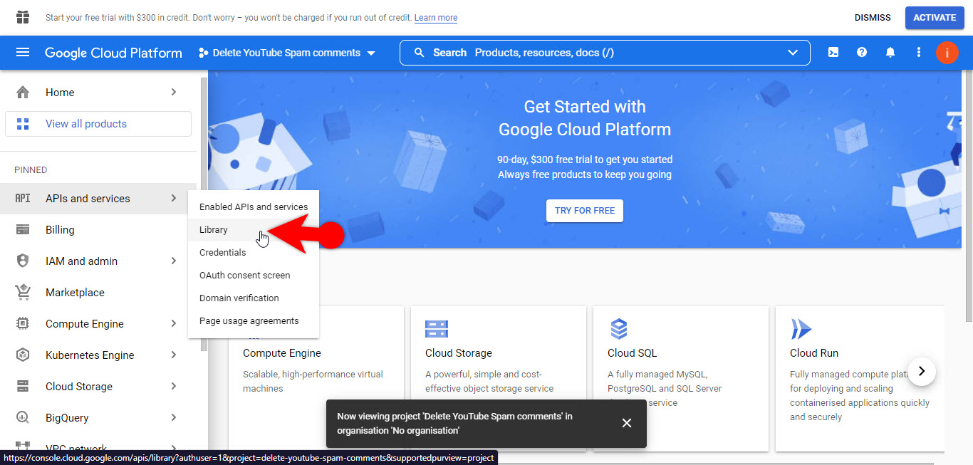Click the Google Cloud Platform logo text
The height and width of the screenshot is (465, 973).
113,53
